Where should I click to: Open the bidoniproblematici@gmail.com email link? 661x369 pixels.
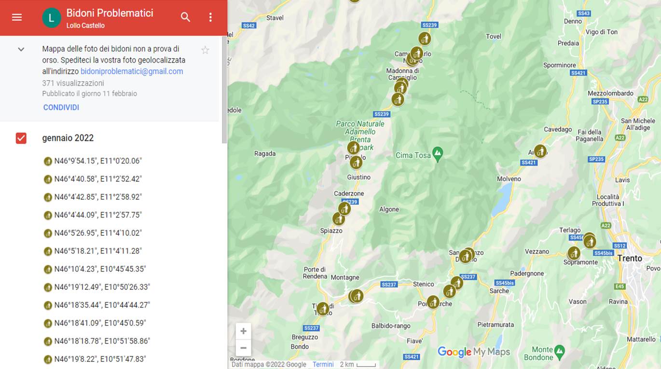pos(132,71)
